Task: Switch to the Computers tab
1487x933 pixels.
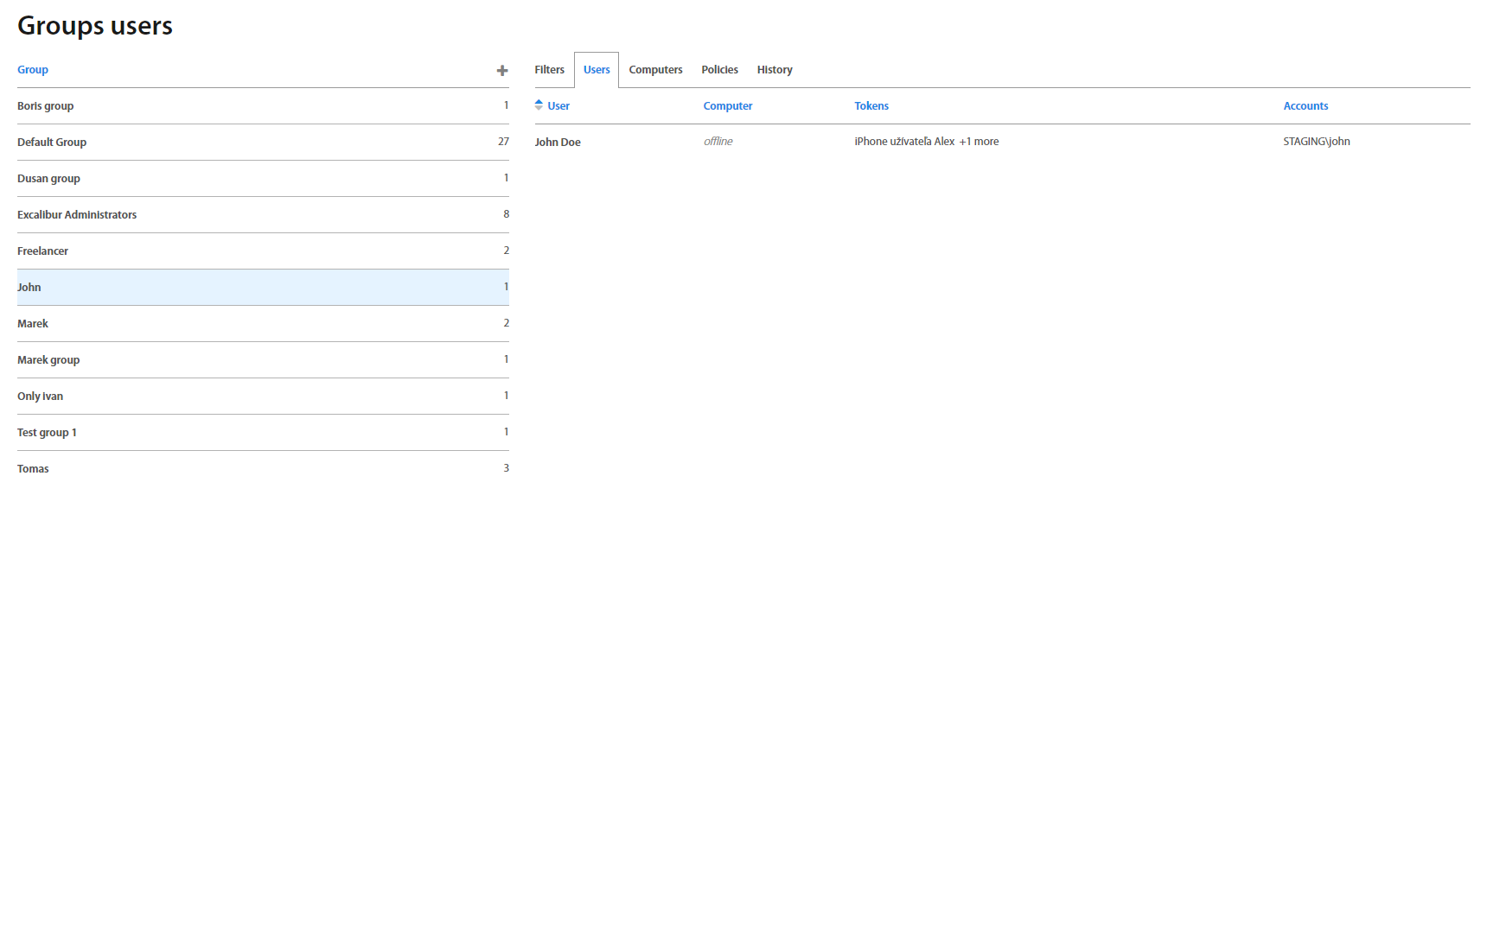Action: 655,70
